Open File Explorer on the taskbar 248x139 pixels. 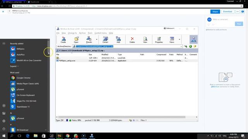pyautogui.click(x=36, y=136)
